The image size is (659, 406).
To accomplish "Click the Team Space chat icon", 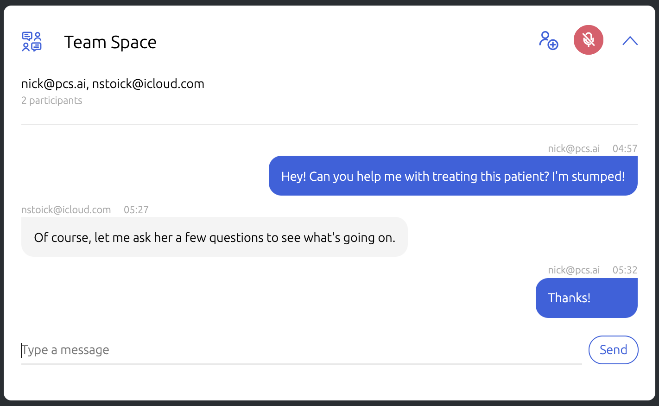I will (32, 42).
